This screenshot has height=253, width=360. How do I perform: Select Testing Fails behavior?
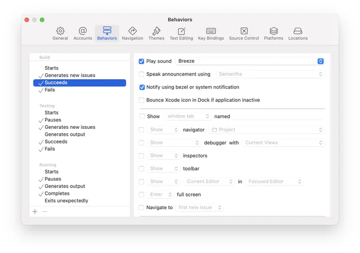pos(79,149)
